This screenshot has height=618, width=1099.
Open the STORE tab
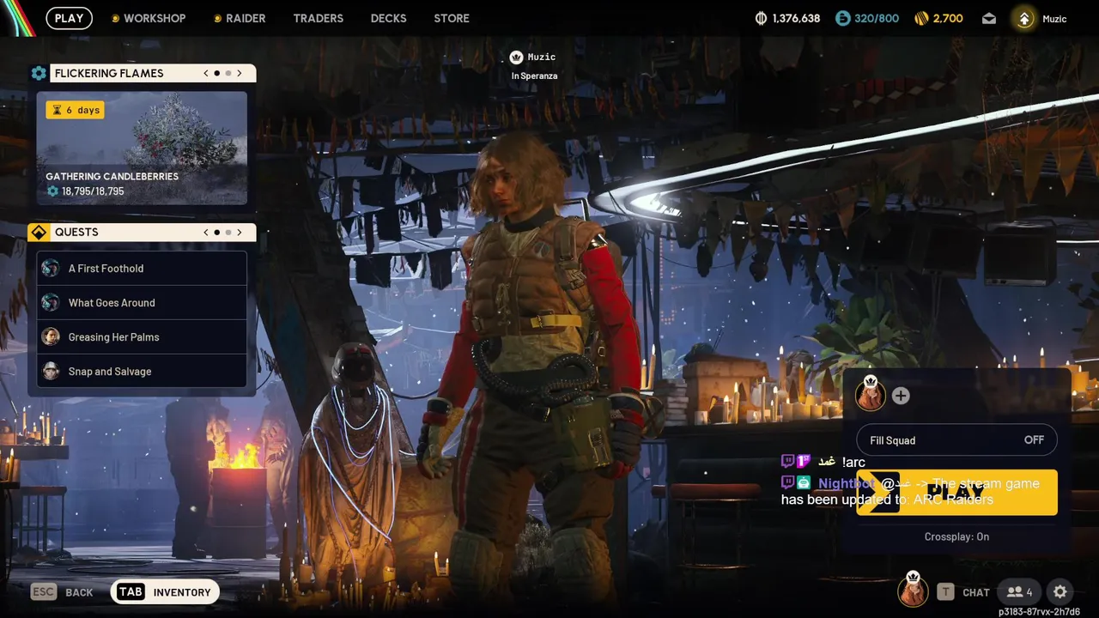pyautogui.click(x=452, y=18)
